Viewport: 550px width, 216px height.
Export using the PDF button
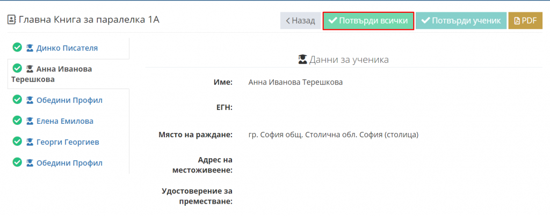pyautogui.click(x=525, y=21)
